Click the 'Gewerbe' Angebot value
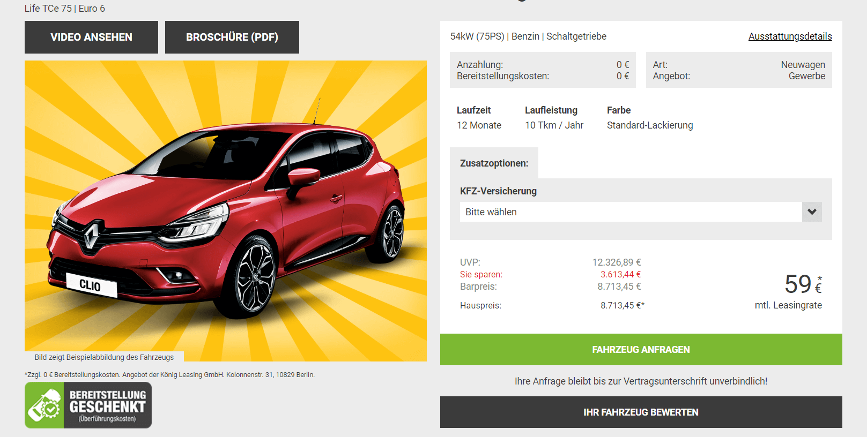 pyautogui.click(x=806, y=76)
